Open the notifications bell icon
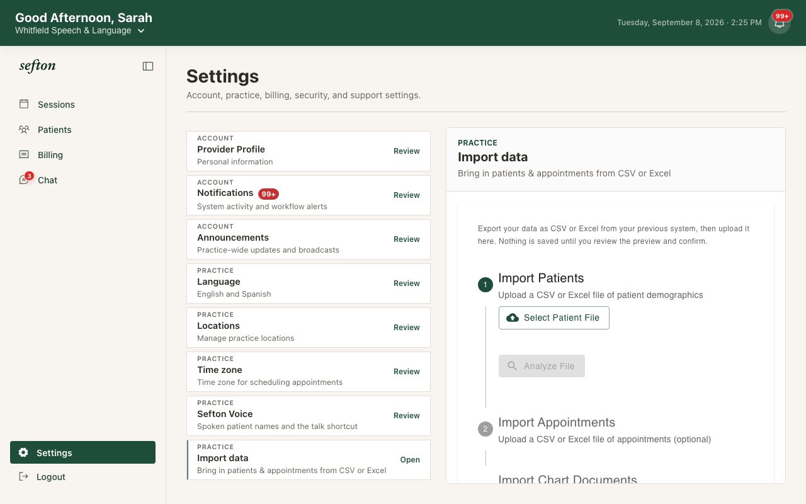Viewport: 806px width, 504px height. pos(780,23)
